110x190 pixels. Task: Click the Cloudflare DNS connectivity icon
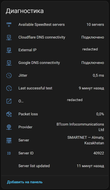(x=9, y=37)
